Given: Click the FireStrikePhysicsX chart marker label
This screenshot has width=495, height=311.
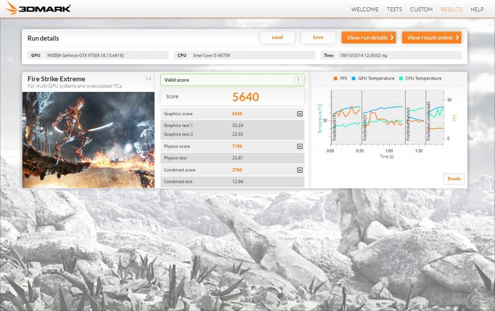Looking at the screenshot, I should click(408, 124).
